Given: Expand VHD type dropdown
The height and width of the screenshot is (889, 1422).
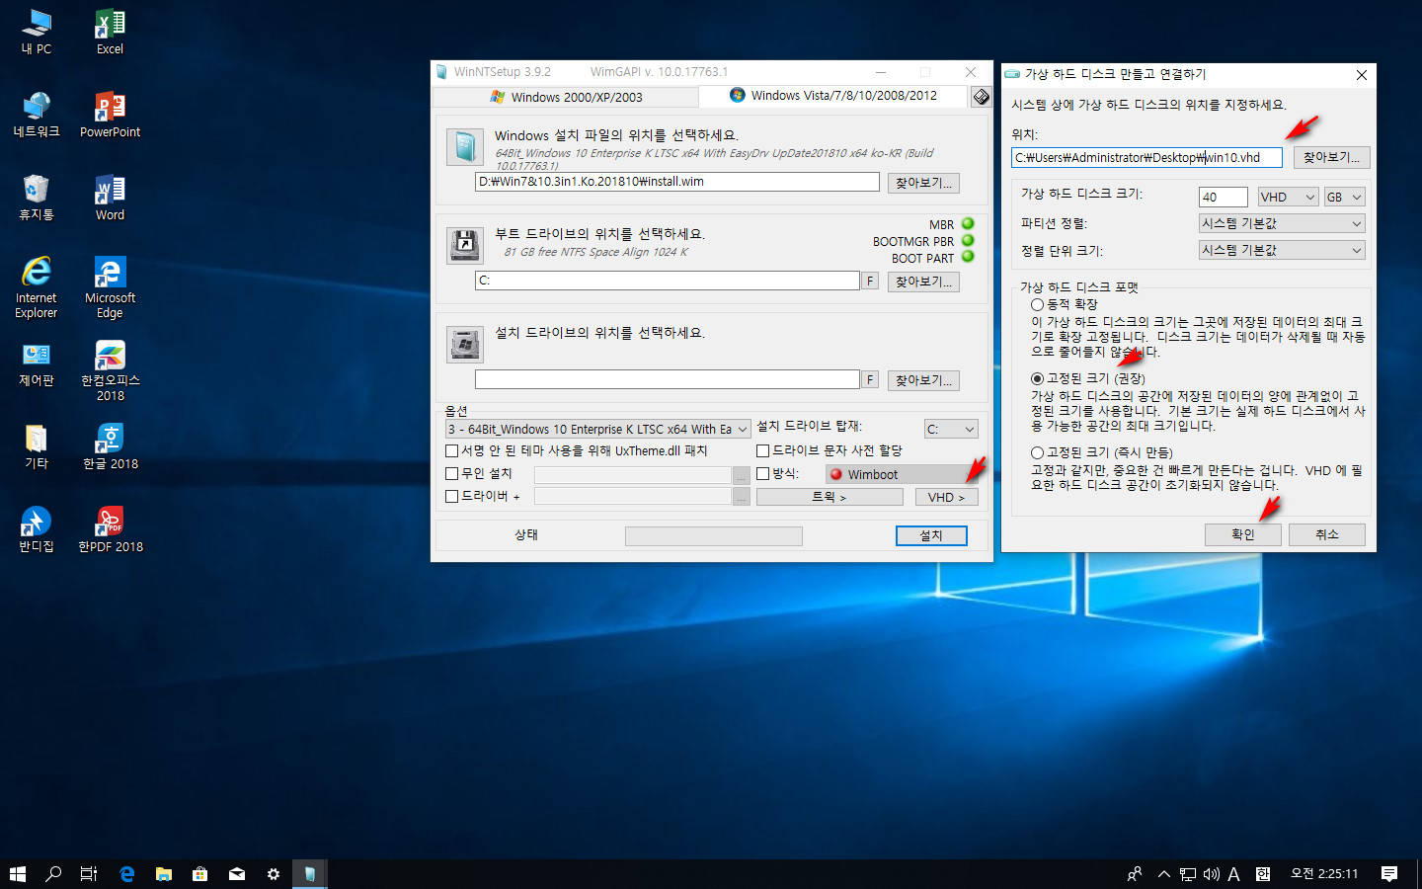Looking at the screenshot, I should pyautogui.click(x=1288, y=197).
